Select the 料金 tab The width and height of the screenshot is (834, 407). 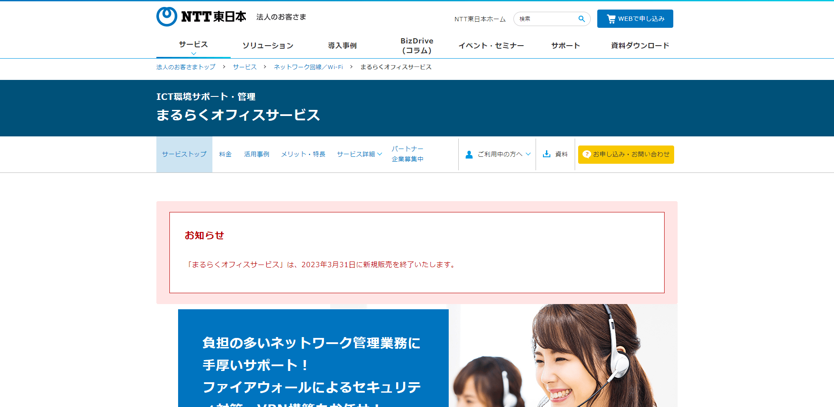(x=225, y=154)
